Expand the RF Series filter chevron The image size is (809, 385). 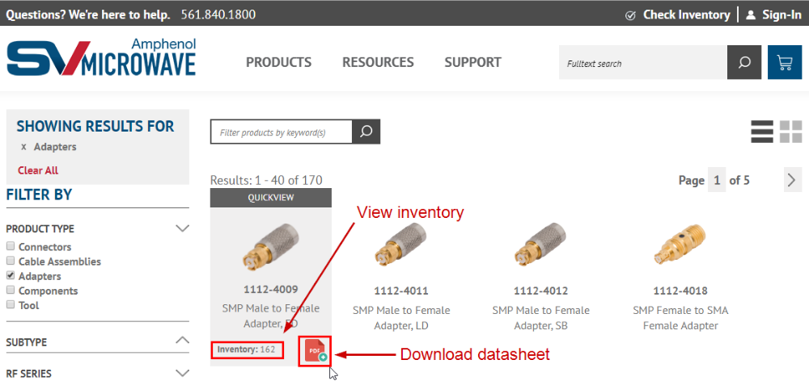pyautogui.click(x=183, y=373)
